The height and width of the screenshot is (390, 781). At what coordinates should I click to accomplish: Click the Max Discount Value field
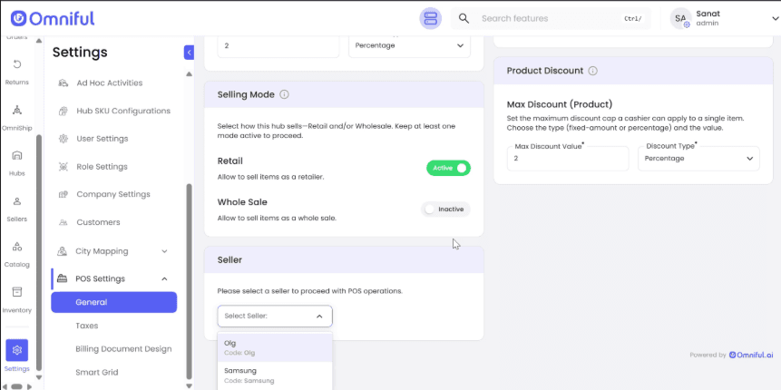pos(567,159)
